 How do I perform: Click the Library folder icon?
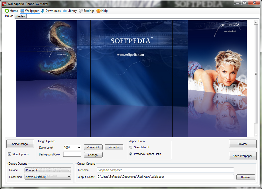pos(65,11)
